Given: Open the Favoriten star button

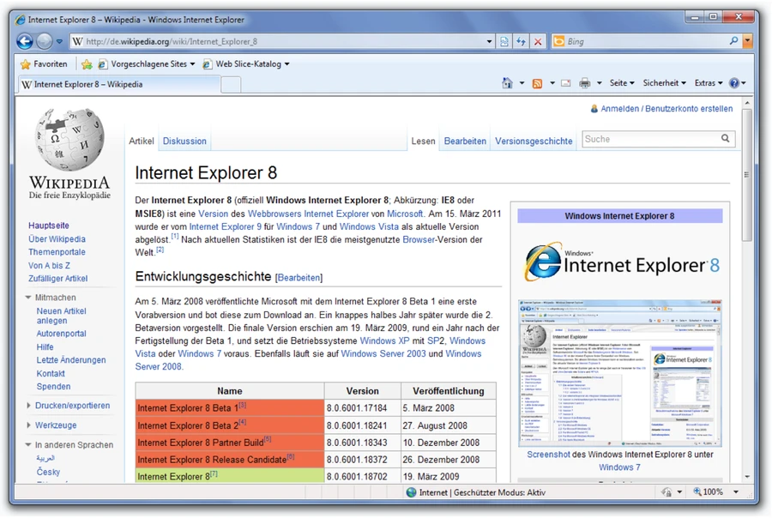Looking at the screenshot, I should pyautogui.click(x=44, y=64).
